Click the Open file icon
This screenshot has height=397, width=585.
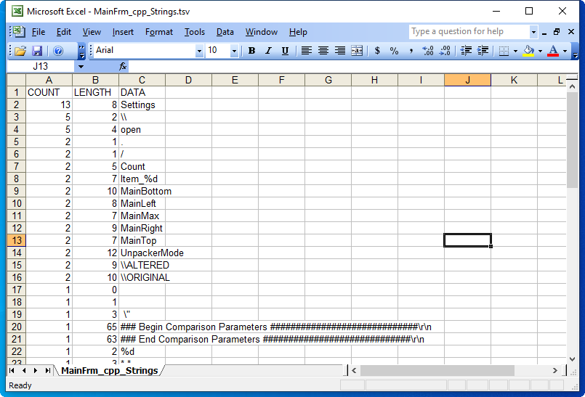pyautogui.click(x=20, y=51)
